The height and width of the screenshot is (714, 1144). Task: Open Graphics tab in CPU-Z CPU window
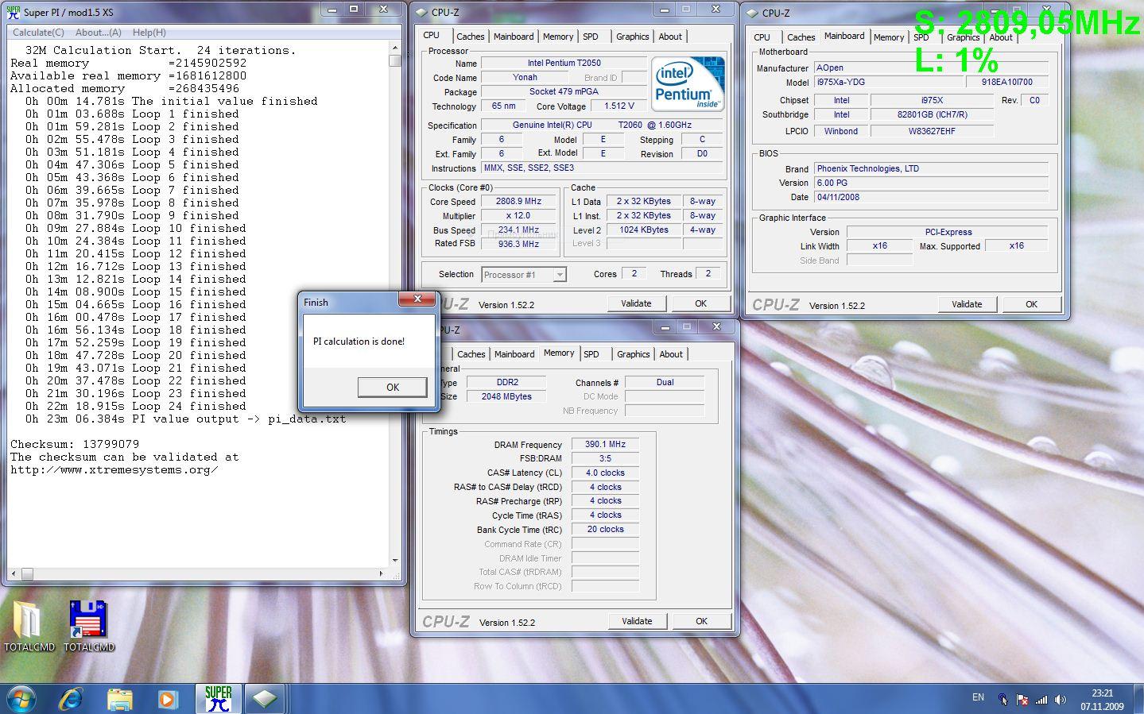tap(632, 37)
